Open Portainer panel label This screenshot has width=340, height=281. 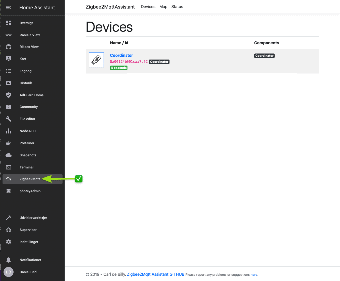coord(27,143)
